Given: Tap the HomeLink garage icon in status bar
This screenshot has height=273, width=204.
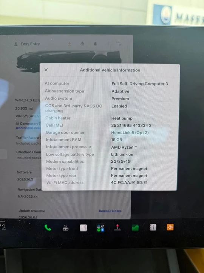Looking at the screenshot, I should click(x=82, y=44).
